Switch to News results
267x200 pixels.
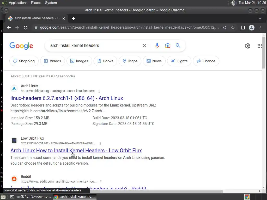pyautogui.click(x=154, y=61)
